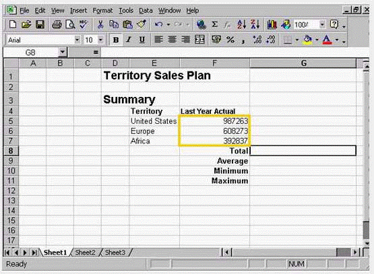The width and height of the screenshot is (374, 274).
Task: Toggle Italic formatting
Action: click(129, 40)
